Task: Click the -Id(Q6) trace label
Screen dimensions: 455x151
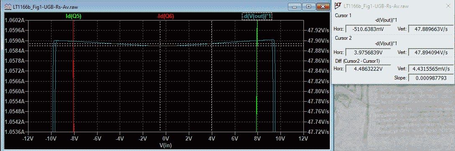Action: click(165, 16)
